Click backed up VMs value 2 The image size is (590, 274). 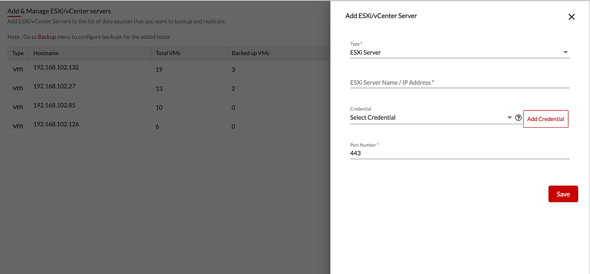pos(233,89)
